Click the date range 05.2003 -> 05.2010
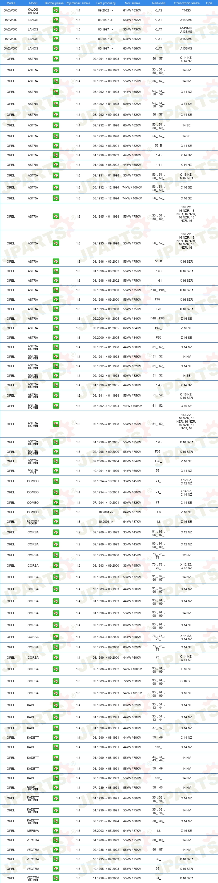The width and height of the screenshot is (218, 883). tap(106, 831)
